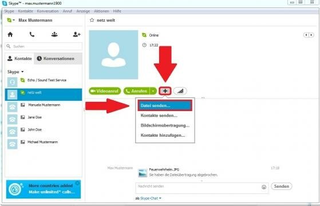Click Michael Mustermann's phone avatar icon
The height and width of the screenshot is (206, 320).
click(x=12, y=144)
